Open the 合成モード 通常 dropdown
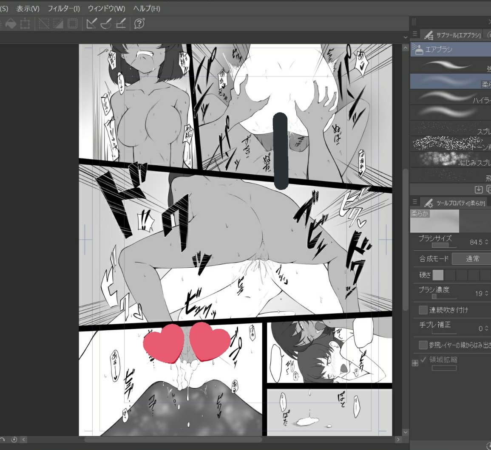The height and width of the screenshot is (450, 491). coord(472,258)
